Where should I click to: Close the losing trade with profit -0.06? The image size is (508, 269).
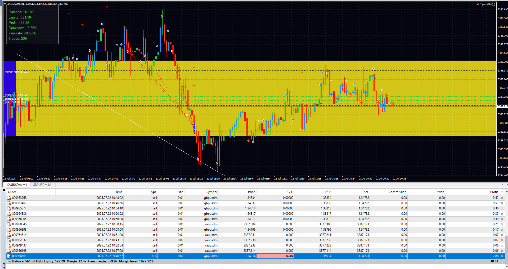pos(502,251)
